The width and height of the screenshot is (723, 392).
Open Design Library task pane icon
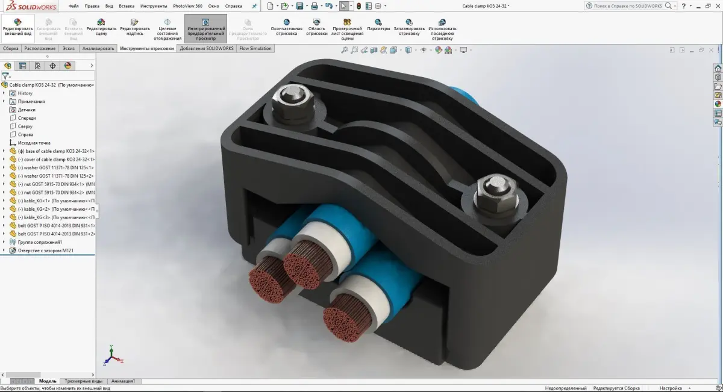click(x=718, y=76)
